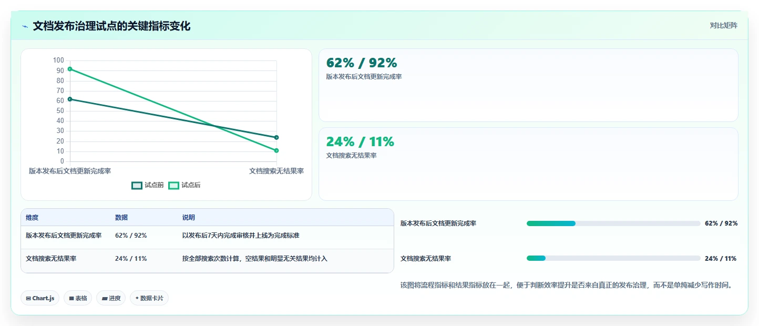This screenshot has height=326, width=759.
Task: Click the lightning icon beside the title
Action: point(25,26)
